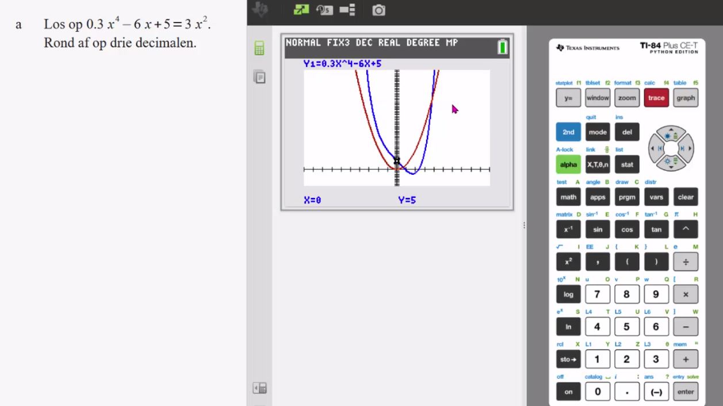The image size is (723, 406).
Task: Click the graph display on calculator screen
Action: point(396,128)
